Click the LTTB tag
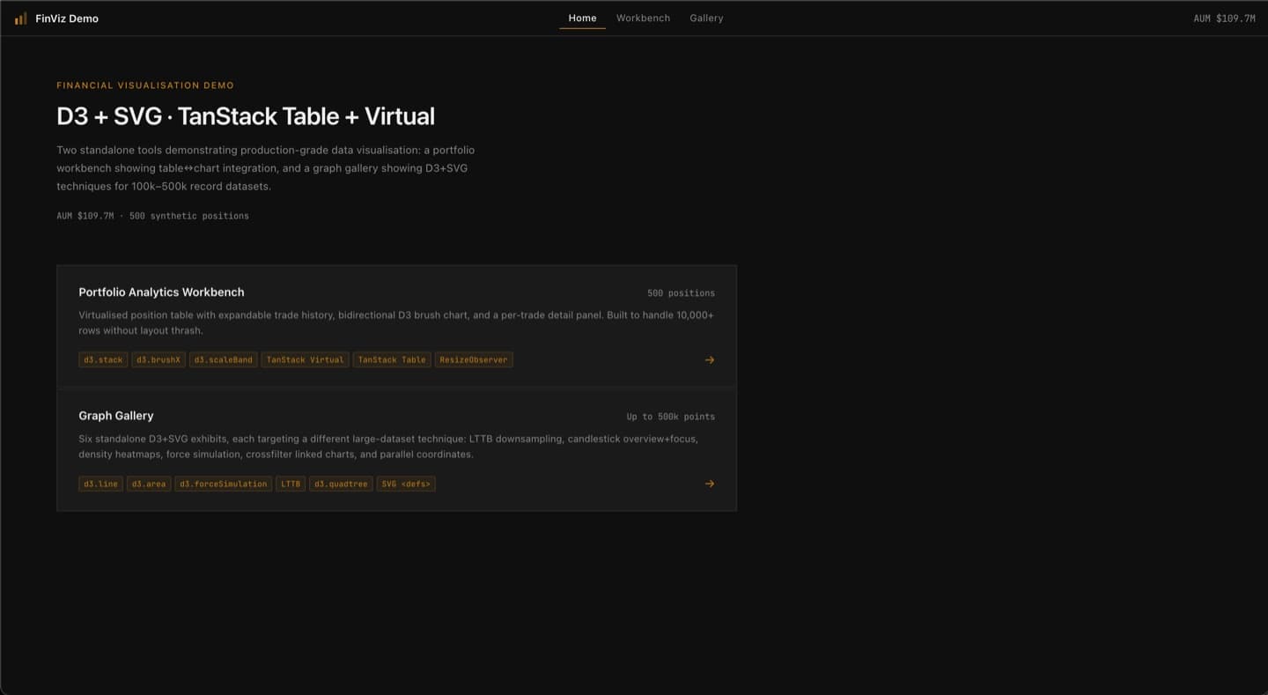This screenshot has width=1268, height=695. coord(291,484)
